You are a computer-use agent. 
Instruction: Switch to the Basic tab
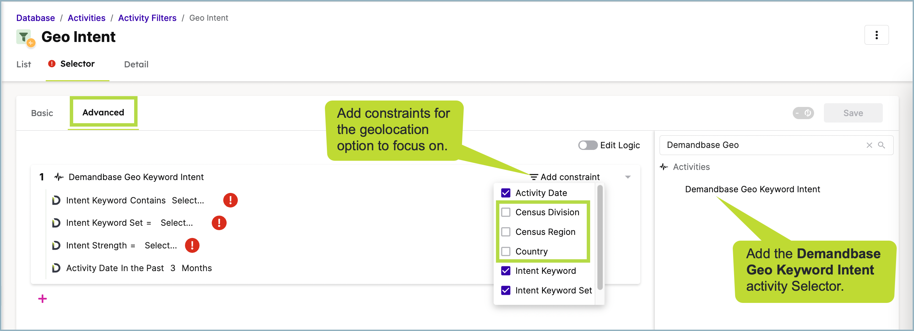42,113
